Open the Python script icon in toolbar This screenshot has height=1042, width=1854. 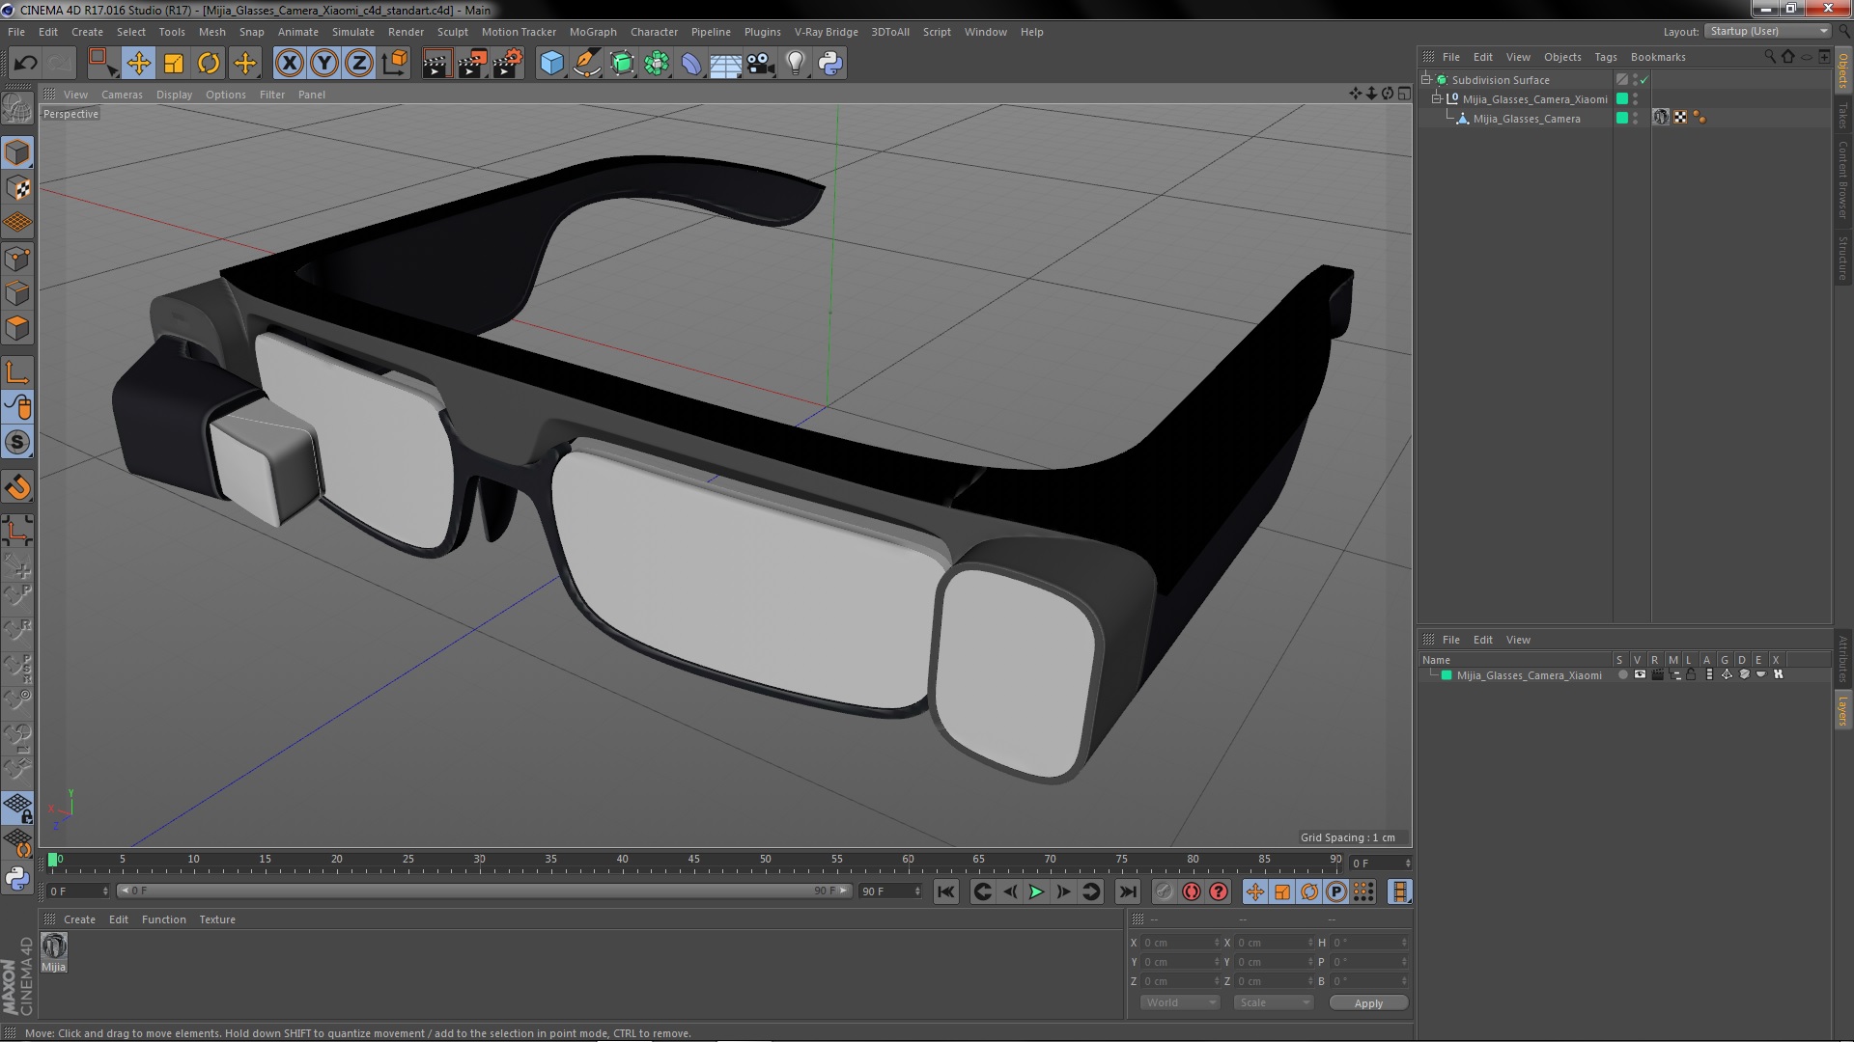pyautogui.click(x=830, y=64)
